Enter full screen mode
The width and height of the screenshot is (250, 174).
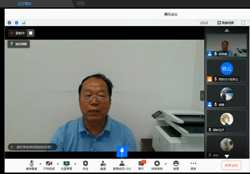(x=243, y=23)
